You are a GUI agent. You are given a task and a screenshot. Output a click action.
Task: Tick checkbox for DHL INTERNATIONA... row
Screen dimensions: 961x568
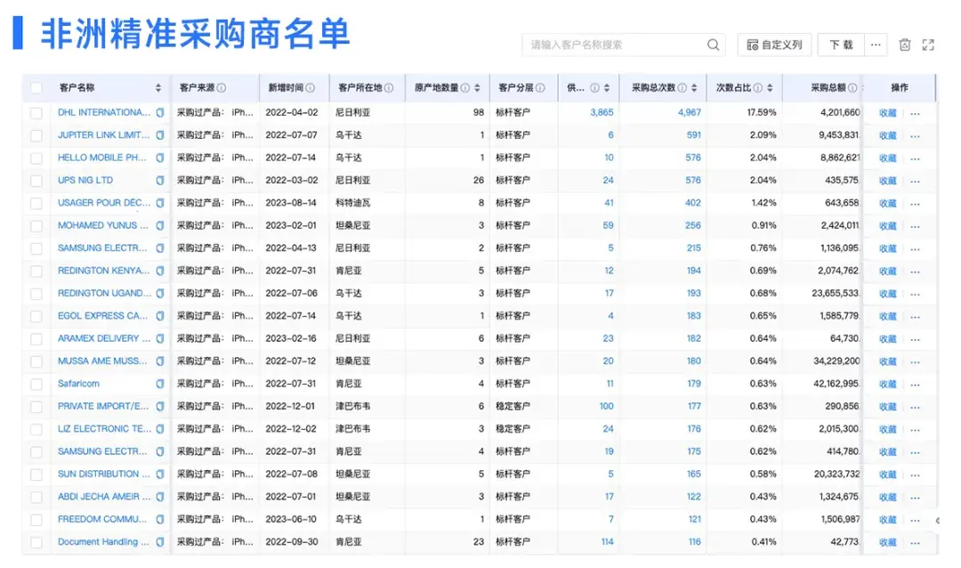36,113
